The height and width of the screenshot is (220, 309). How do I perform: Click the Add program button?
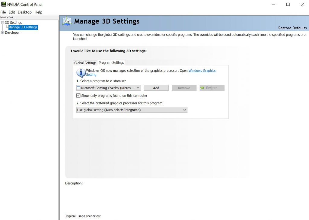click(x=156, y=88)
